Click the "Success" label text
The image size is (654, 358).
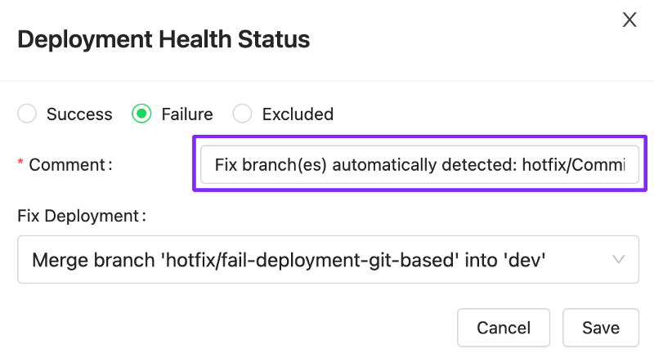pos(79,114)
